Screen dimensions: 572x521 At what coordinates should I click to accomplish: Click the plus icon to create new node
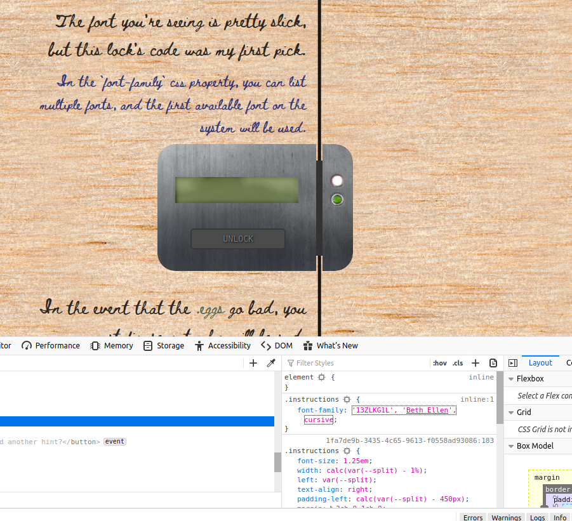click(253, 363)
